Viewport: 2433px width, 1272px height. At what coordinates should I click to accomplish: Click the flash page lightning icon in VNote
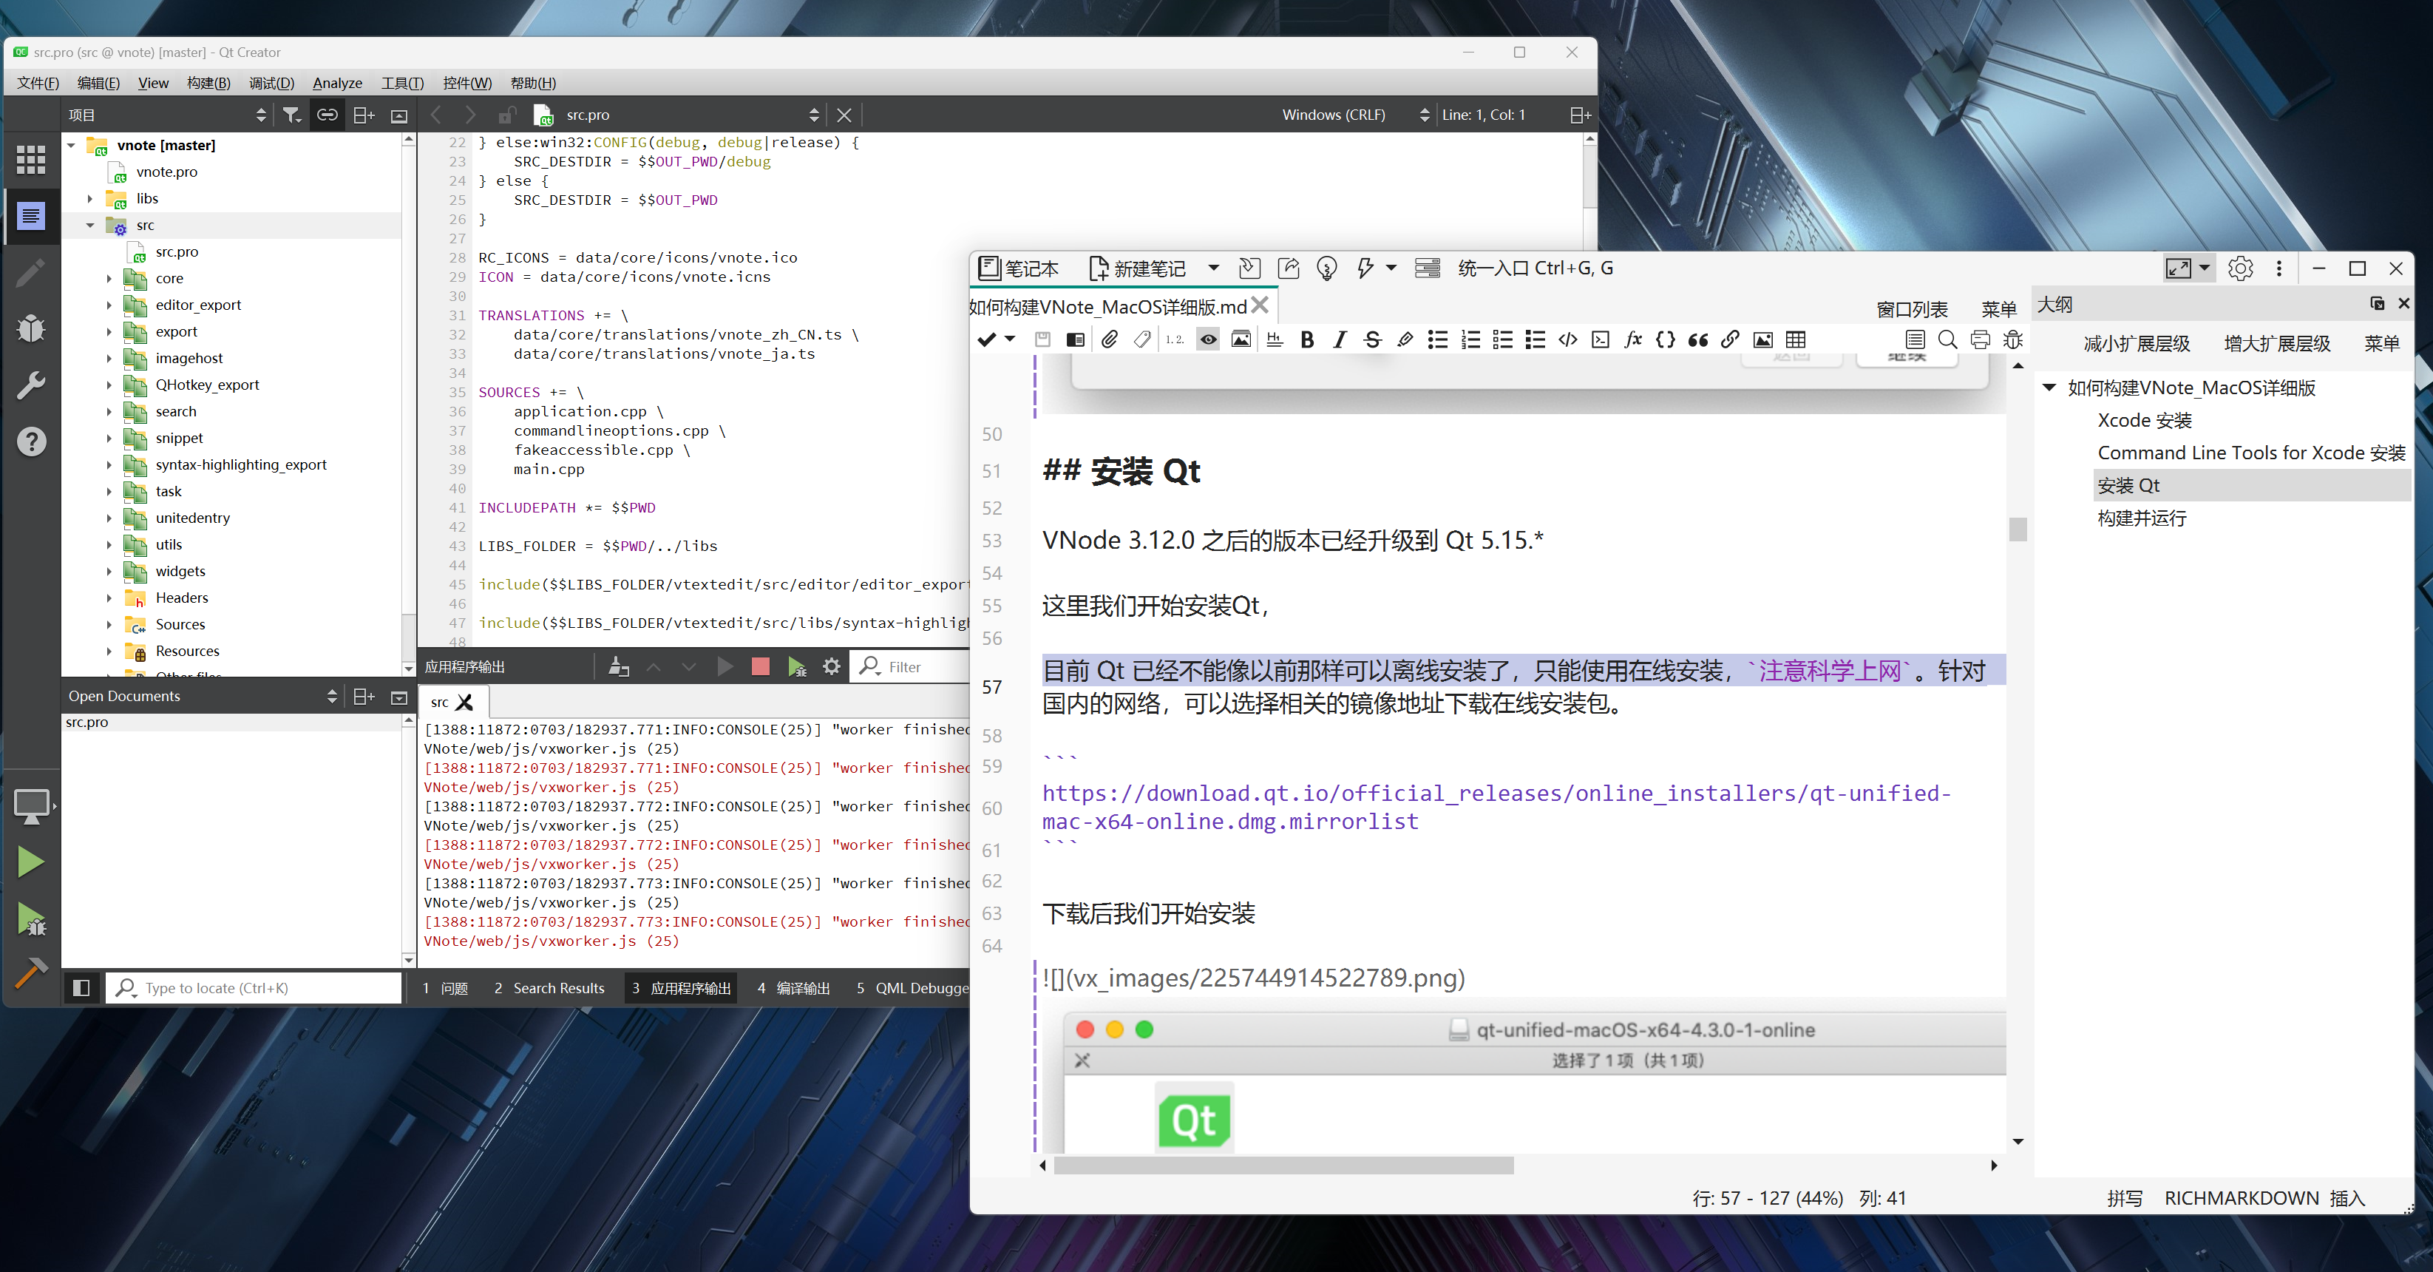[x=1365, y=268]
